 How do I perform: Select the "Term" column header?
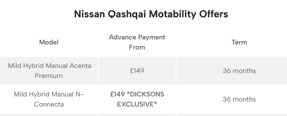(239, 42)
